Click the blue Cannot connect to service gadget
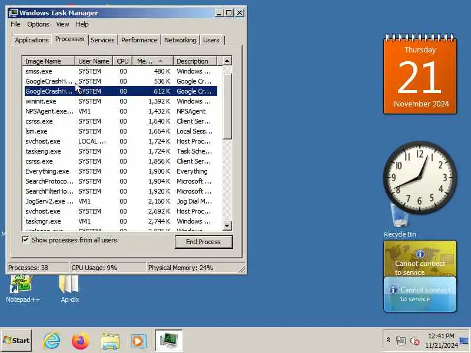The image size is (471, 353). tap(420, 294)
